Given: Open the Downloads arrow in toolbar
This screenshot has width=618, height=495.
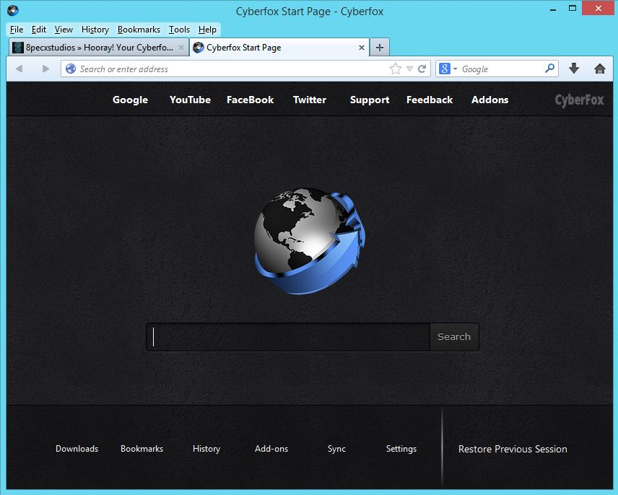Looking at the screenshot, I should (x=574, y=69).
